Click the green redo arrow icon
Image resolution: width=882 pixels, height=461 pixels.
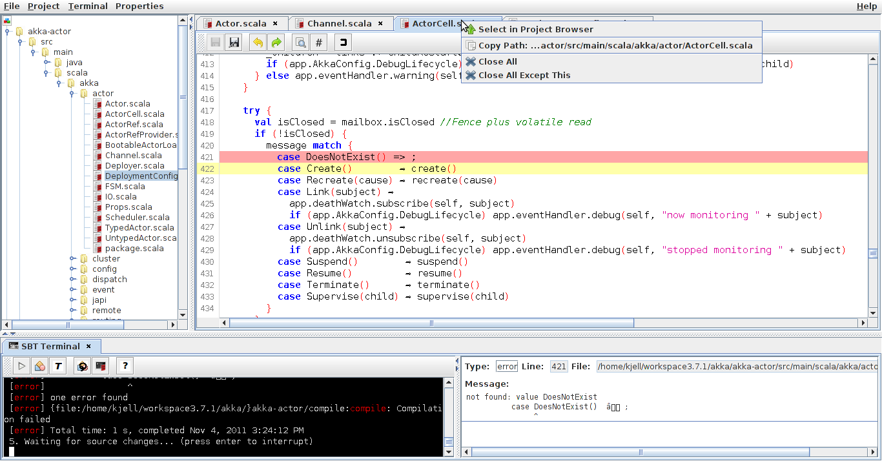click(276, 43)
